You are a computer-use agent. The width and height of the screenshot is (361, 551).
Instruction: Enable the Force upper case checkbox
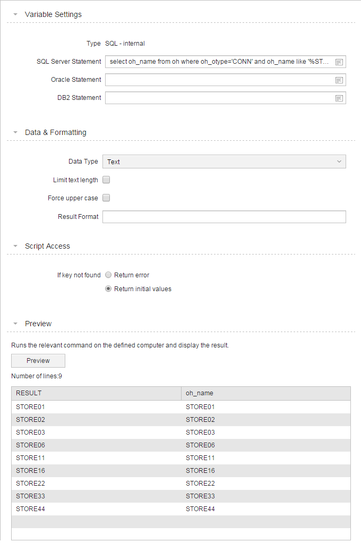click(106, 198)
